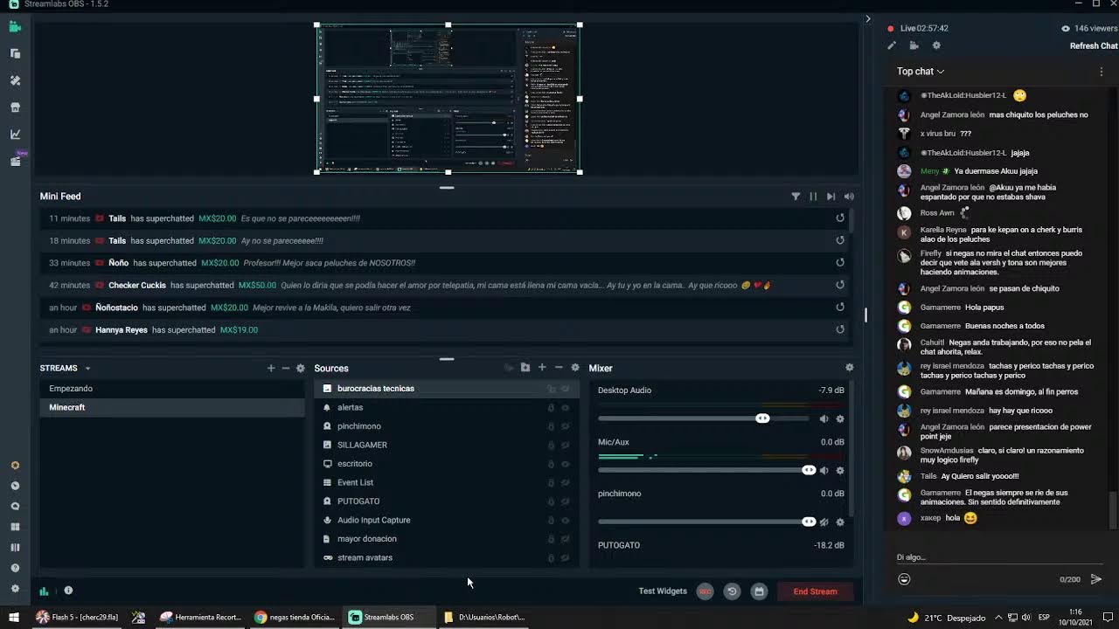Toggle visibility of SILLAGAMER source

point(566,445)
